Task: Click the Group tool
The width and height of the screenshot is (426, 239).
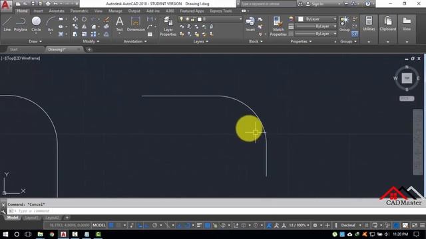Action: click(x=345, y=24)
